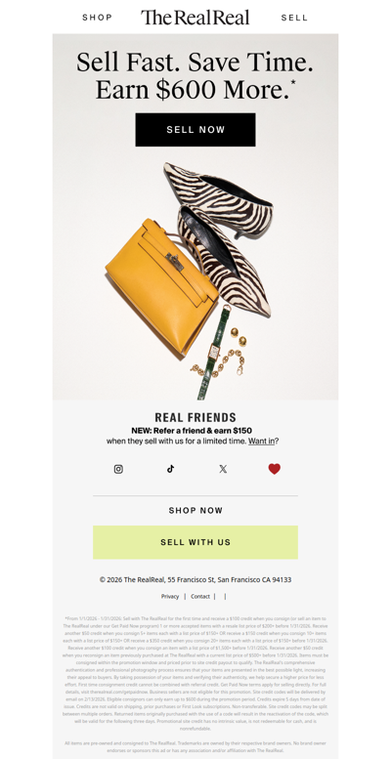This screenshot has width=391, height=759.
Task: Select the SHOP NOW link
Action: click(195, 510)
